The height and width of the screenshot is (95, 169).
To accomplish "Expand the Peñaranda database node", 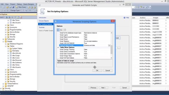I will tap(3, 39).
